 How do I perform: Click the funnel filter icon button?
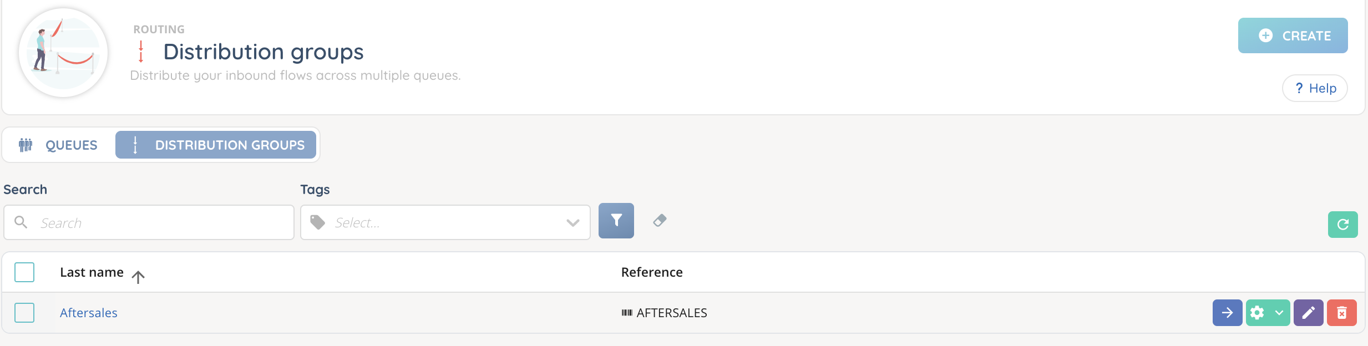[616, 221]
